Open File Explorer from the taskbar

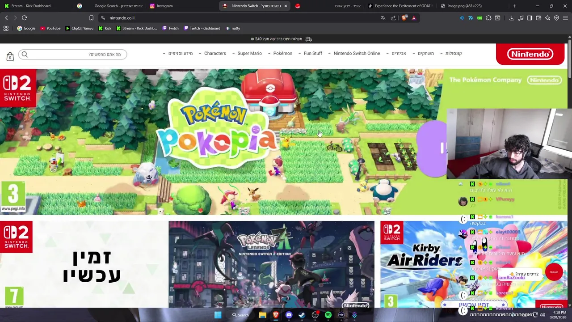pyautogui.click(x=263, y=315)
